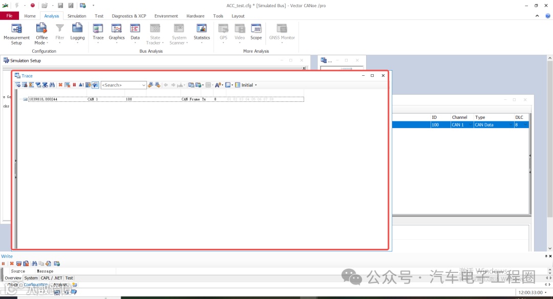Maximize the Trace window
This screenshot has width=553, height=299.
point(372,75)
